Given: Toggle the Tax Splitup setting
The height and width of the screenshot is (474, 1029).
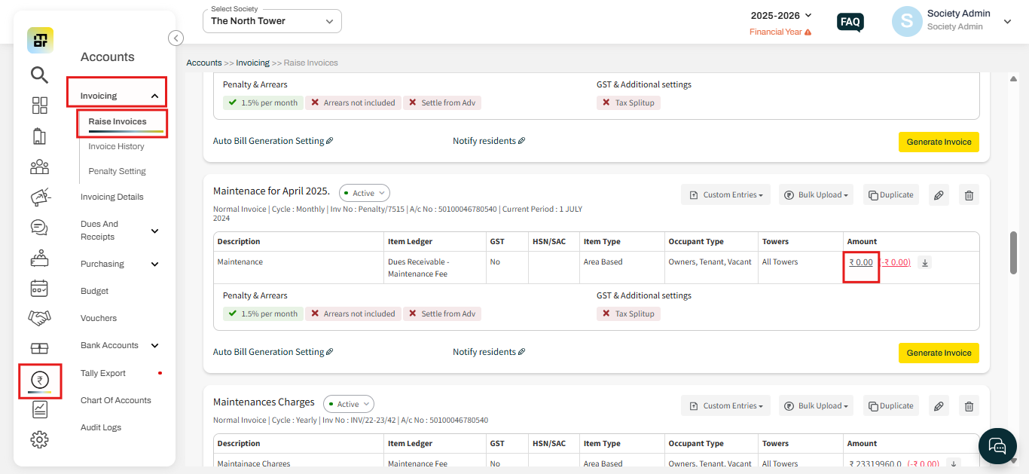Looking at the screenshot, I should [628, 313].
